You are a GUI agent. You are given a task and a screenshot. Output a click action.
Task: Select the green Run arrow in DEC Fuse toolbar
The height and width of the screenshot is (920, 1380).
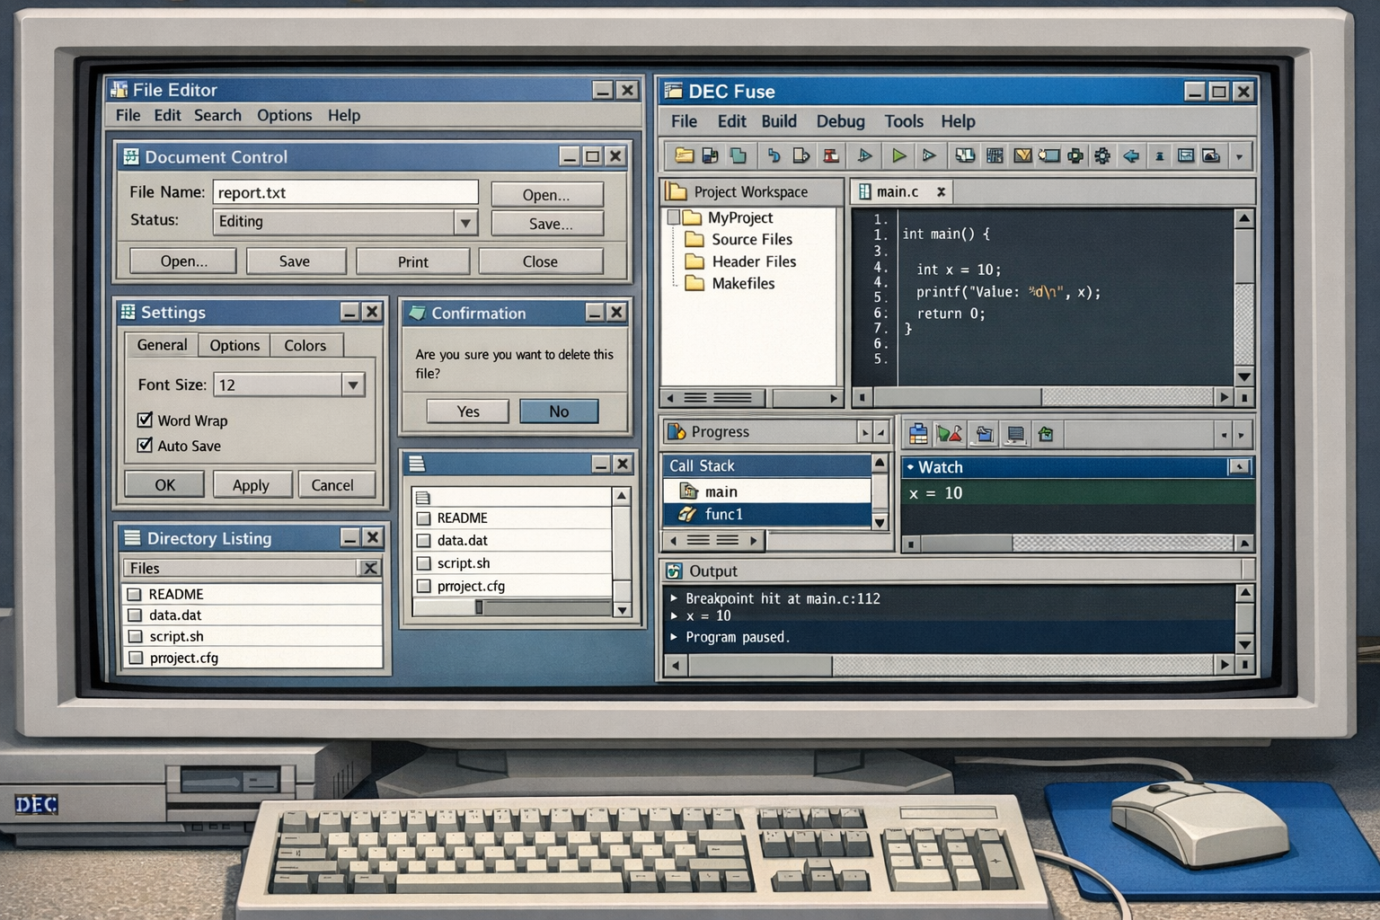(x=898, y=155)
